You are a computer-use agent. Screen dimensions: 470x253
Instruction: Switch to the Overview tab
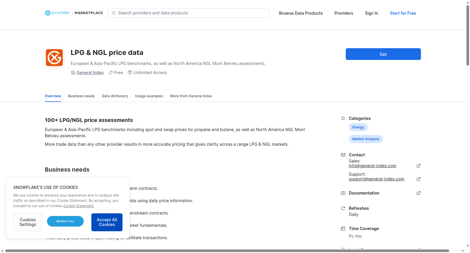click(53, 96)
